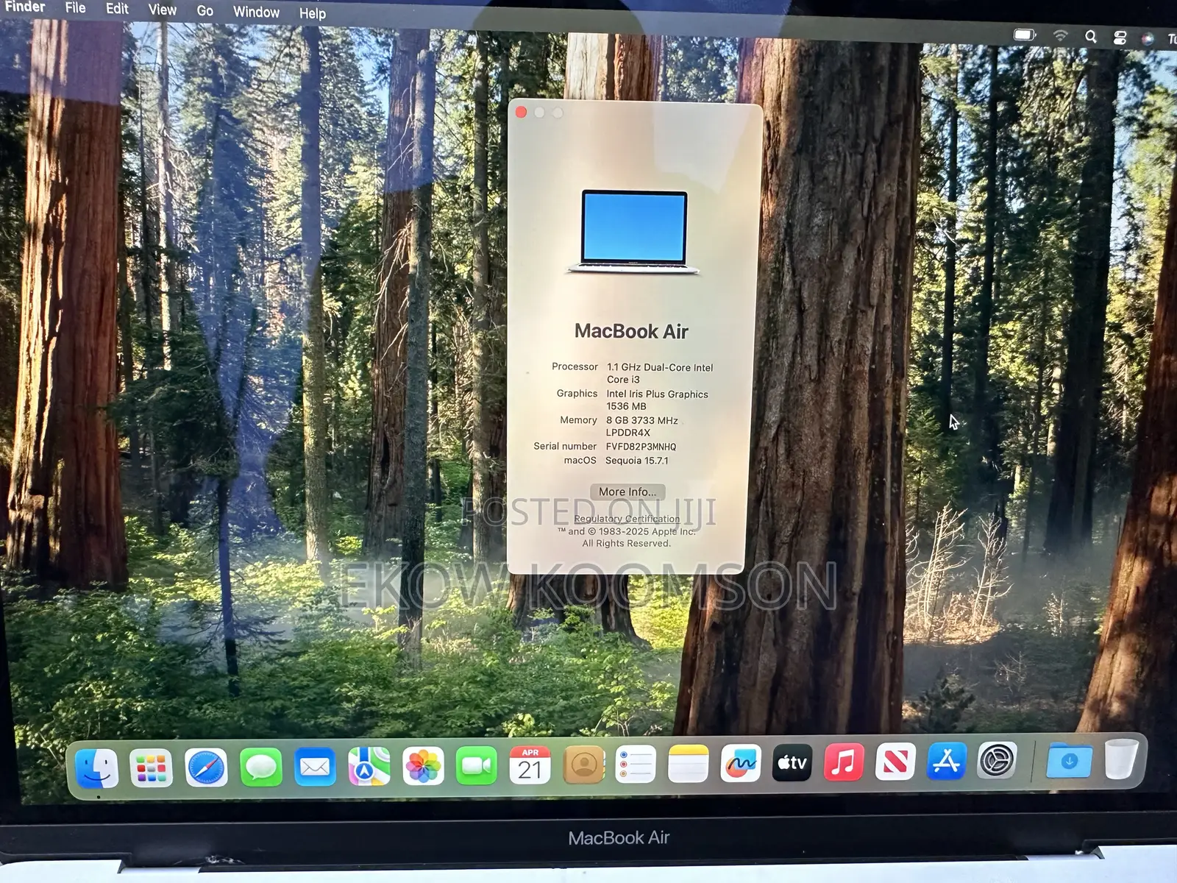The width and height of the screenshot is (1177, 883).
Task: Open Finder from the Dock
Action: [97, 767]
